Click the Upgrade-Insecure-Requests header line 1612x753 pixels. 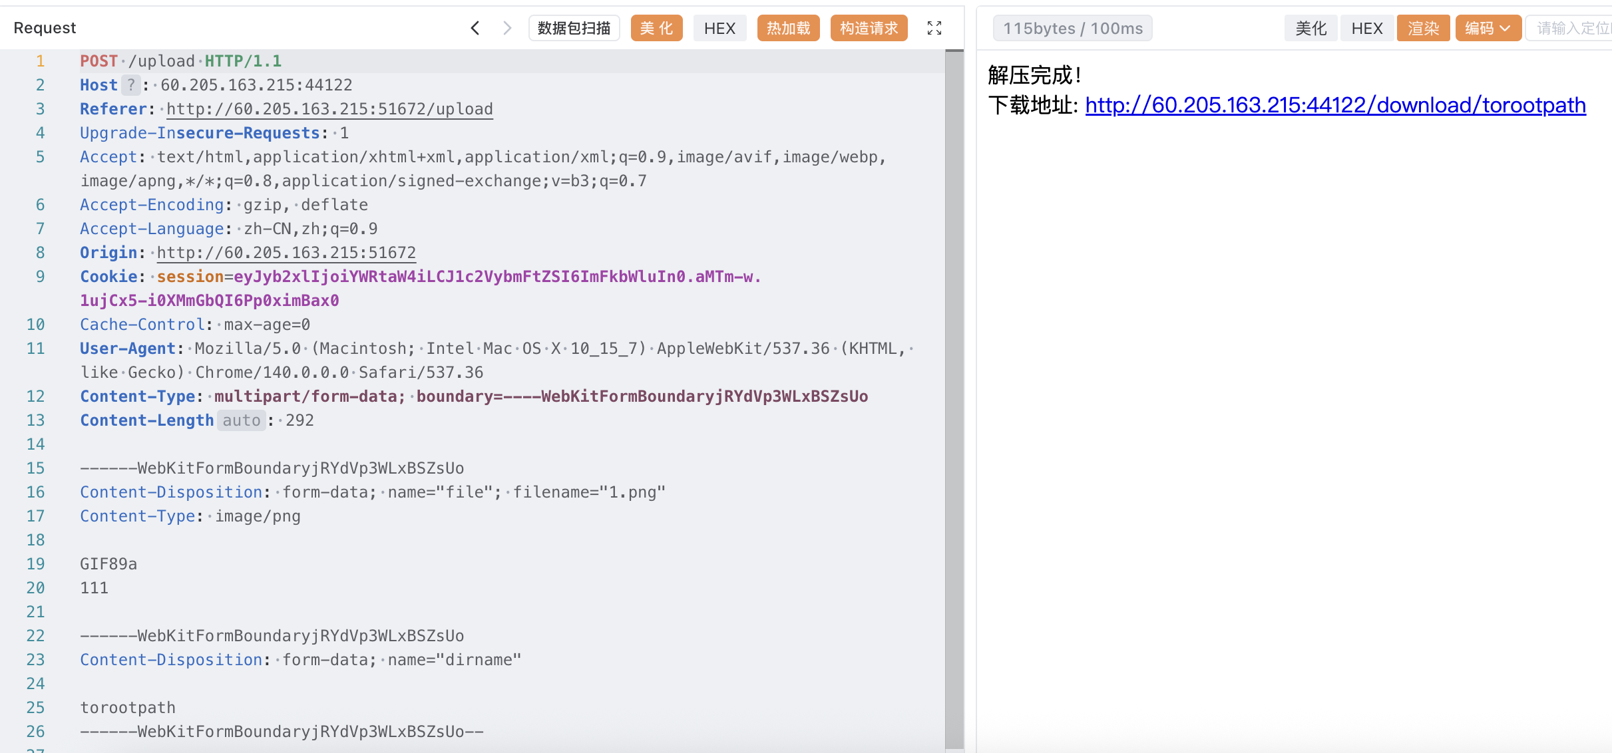click(x=214, y=133)
